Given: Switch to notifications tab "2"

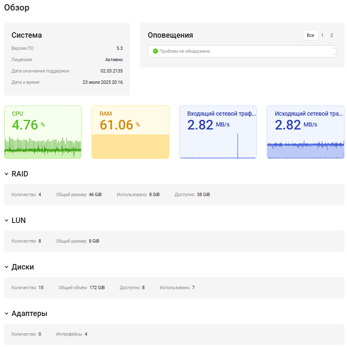Looking at the screenshot, I should click(x=332, y=35).
